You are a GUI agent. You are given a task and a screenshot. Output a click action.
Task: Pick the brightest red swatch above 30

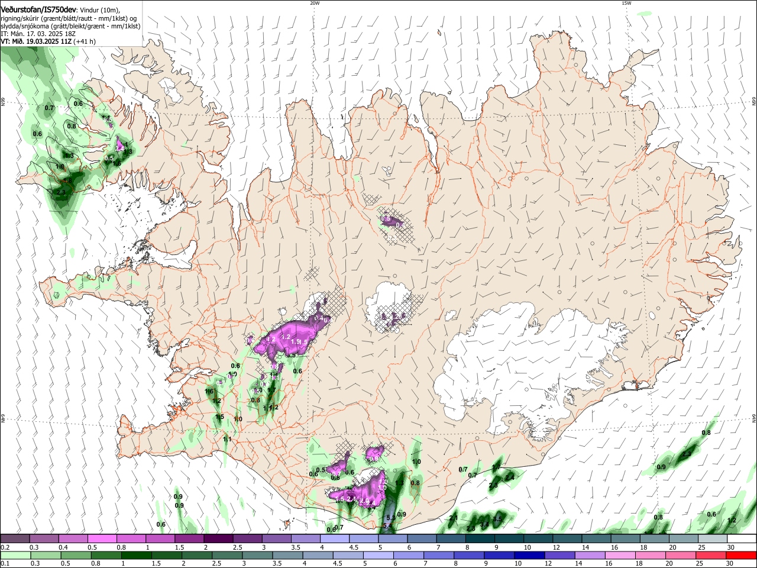[742, 555]
